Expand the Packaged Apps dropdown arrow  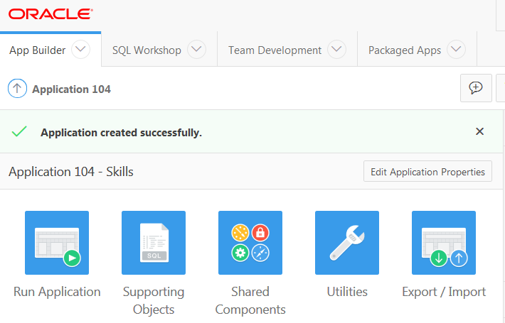(x=456, y=50)
